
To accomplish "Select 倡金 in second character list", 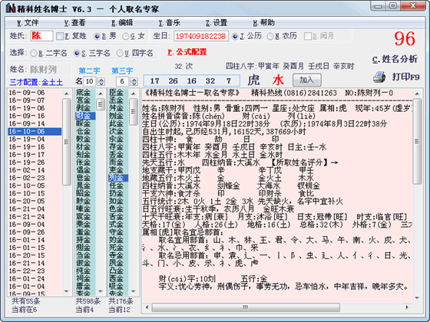I will point(85,170).
